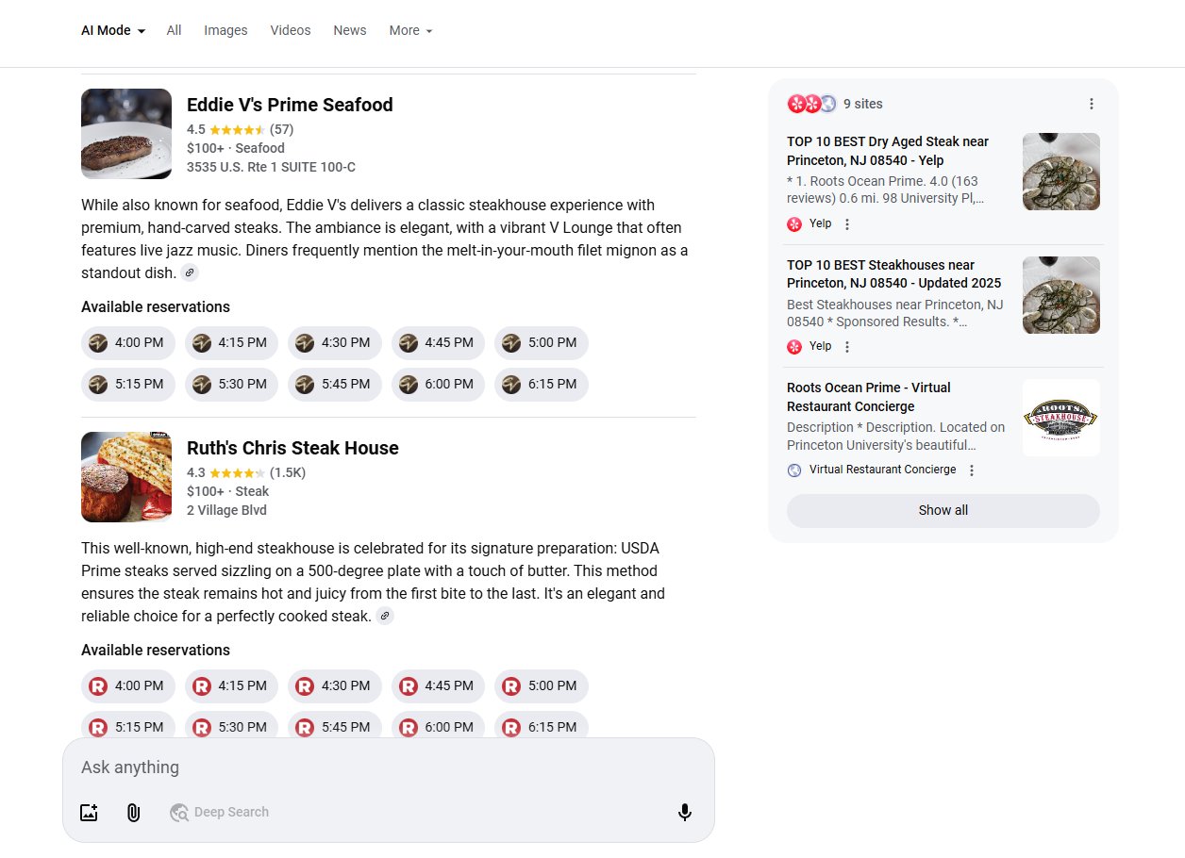Switch to the News tab
The image size is (1185, 858).
[349, 30]
